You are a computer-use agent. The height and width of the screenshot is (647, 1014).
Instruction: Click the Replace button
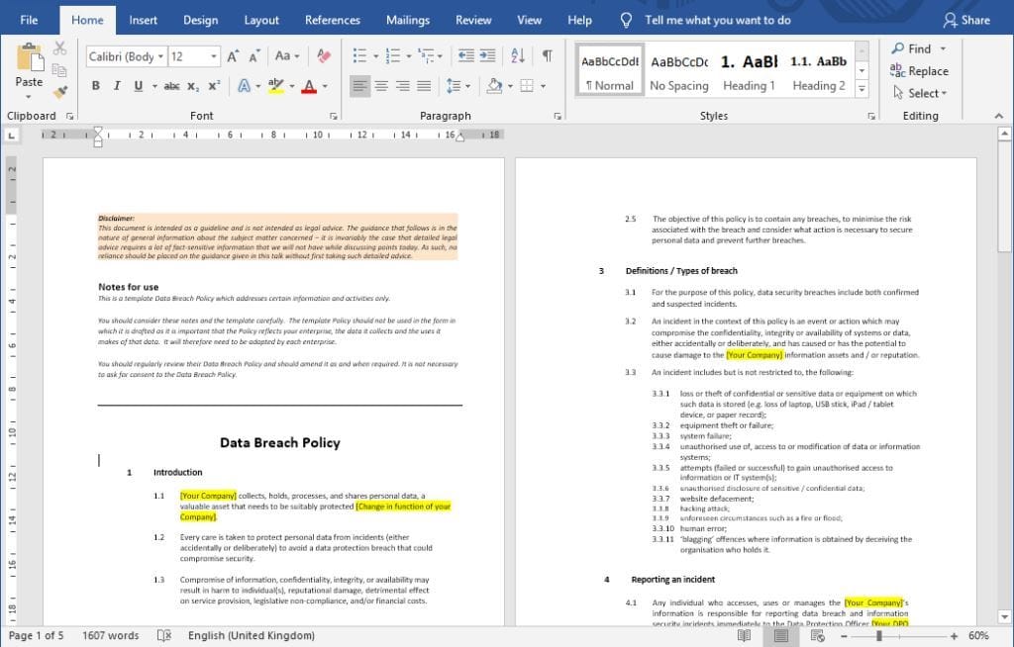(920, 70)
